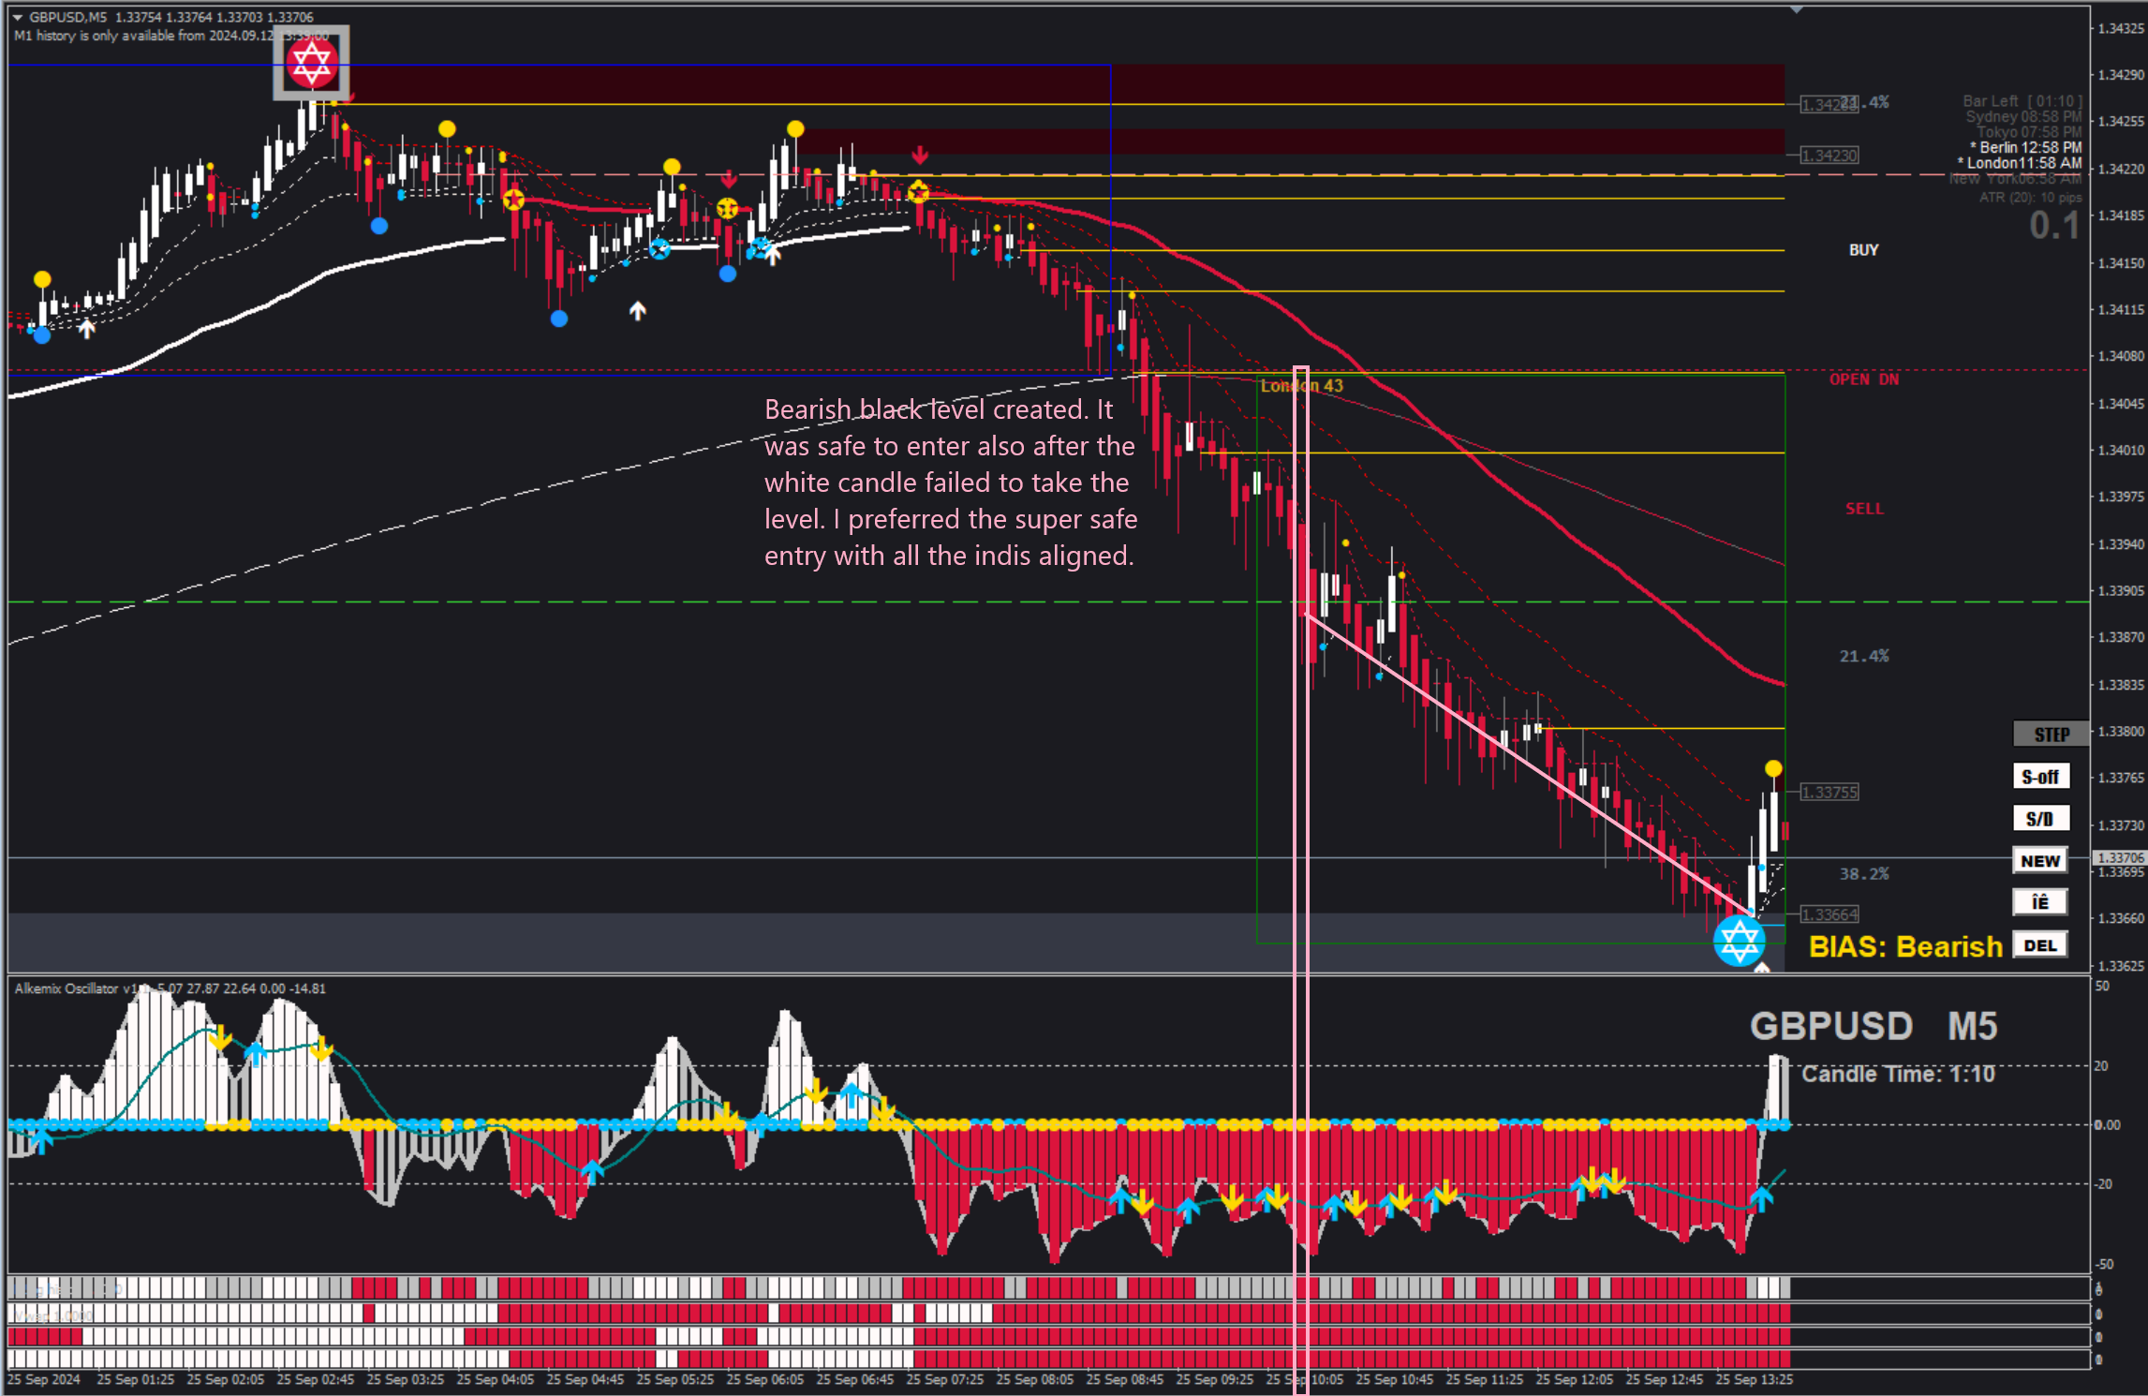2148x1396 pixels.
Task: Select the large blue dot under 04:05 low
Action: (559, 319)
